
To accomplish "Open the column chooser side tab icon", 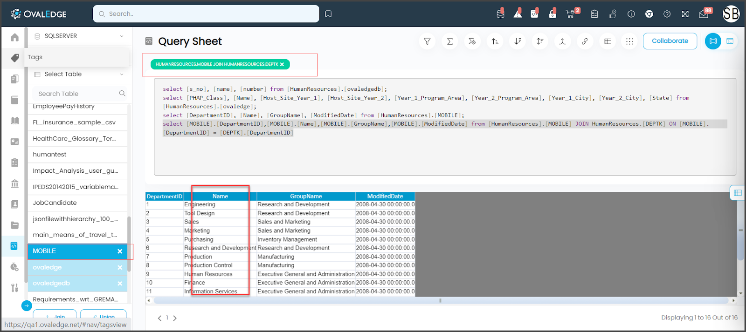I will 738,192.
